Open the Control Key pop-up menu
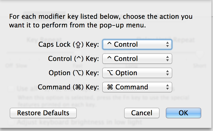Image resolution: width=213 pixels, height=131 pixels. (x=137, y=59)
